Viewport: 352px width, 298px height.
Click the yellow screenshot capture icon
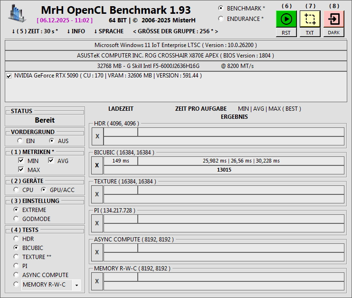click(x=310, y=19)
